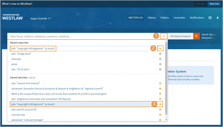Run the recent search "pizza"
Screen dimensions: 223x127
pyautogui.click(x=14, y=64)
